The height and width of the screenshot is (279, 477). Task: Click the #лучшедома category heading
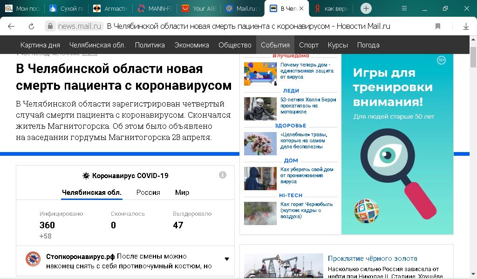tap(291, 55)
